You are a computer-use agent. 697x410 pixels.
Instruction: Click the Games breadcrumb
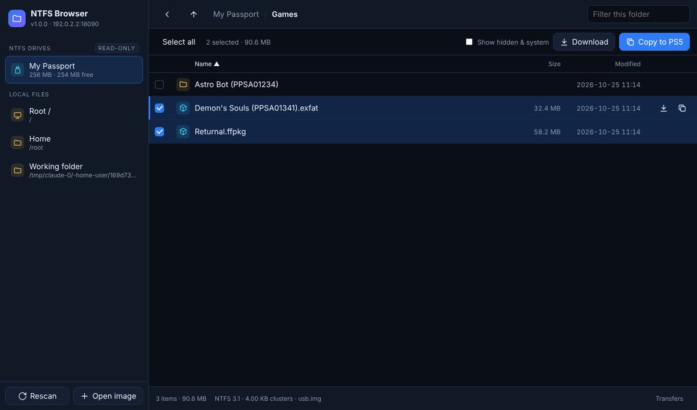(285, 15)
